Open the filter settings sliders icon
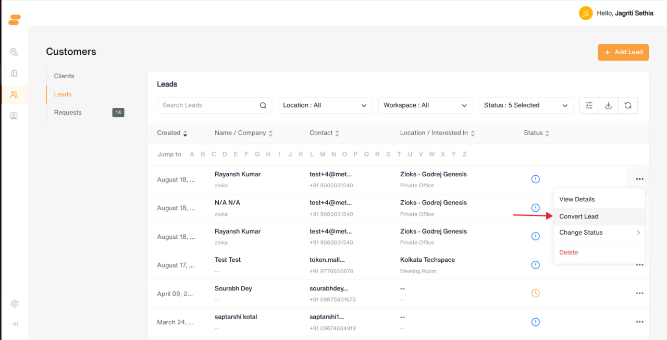667x340 pixels. 589,105
